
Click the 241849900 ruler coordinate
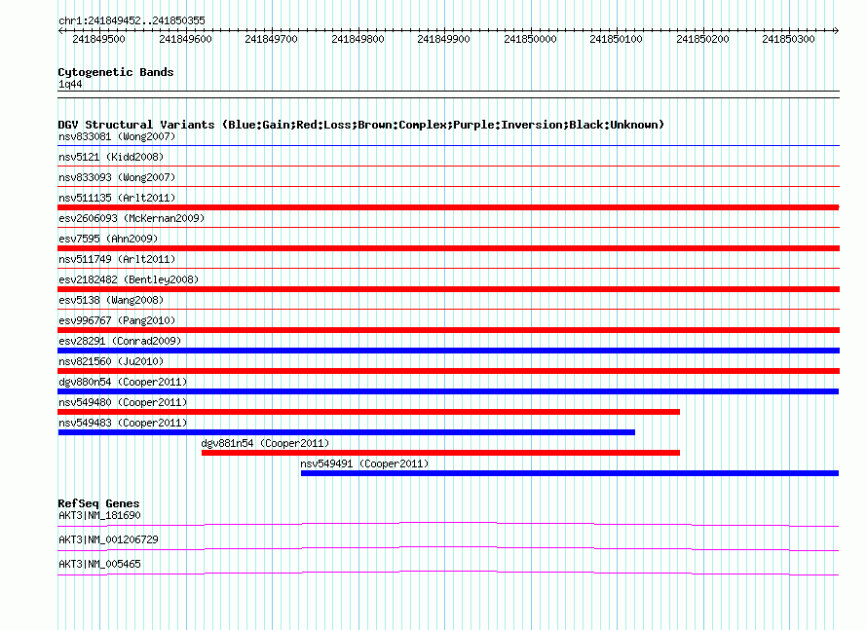click(443, 39)
